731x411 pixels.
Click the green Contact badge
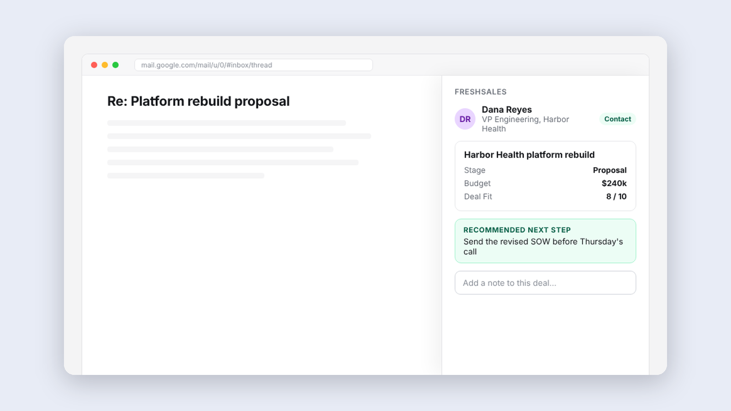point(617,119)
